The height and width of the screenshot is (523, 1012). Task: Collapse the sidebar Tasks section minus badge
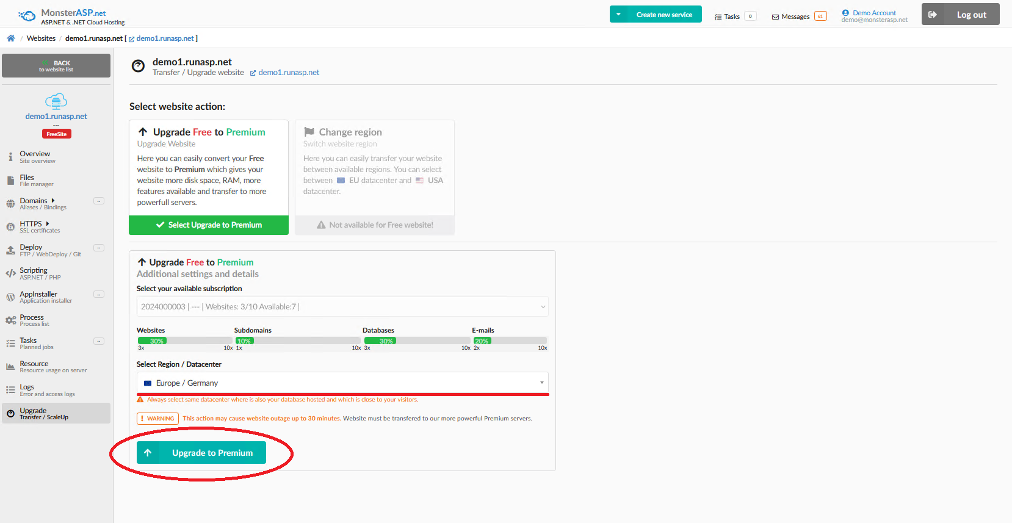click(99, 341)
